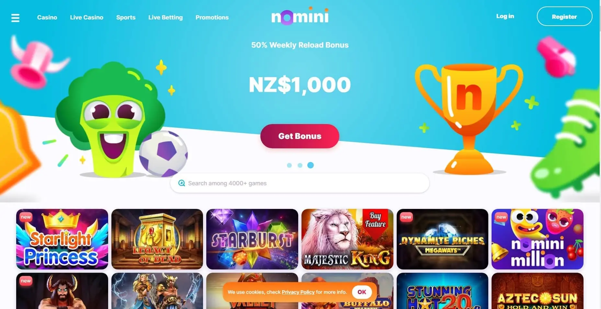Accept cookies with the OK button
The height and width of the screenshot is (309, 601).
point(362,292)
